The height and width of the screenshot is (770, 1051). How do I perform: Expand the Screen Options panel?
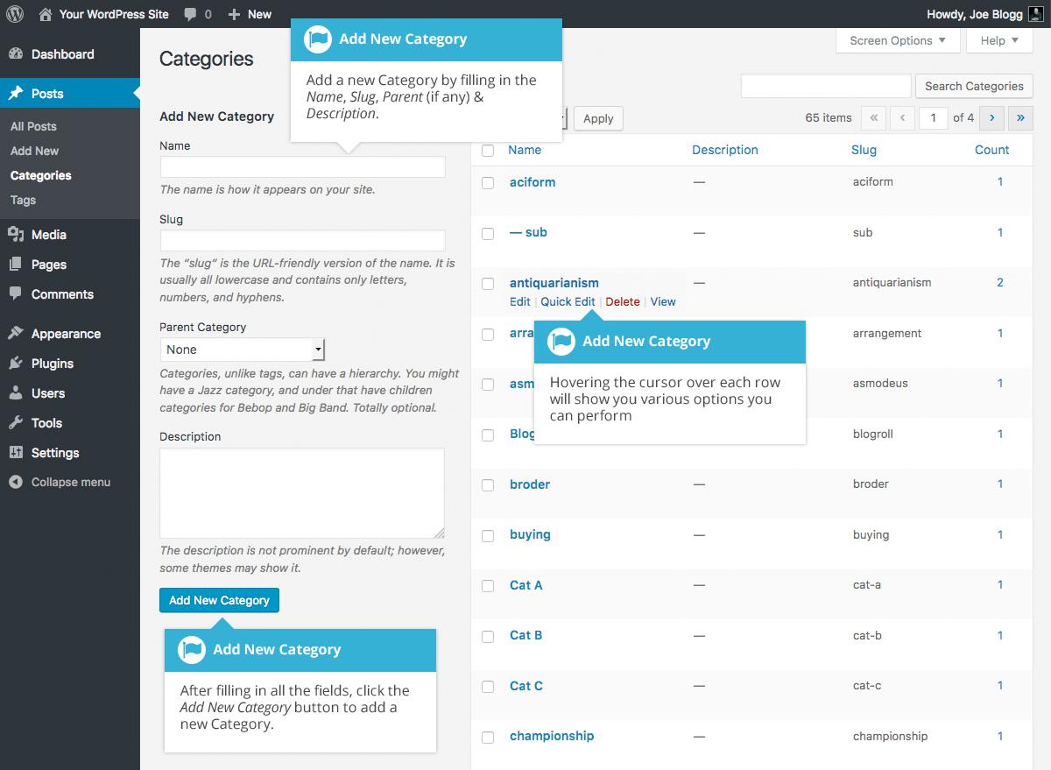coord(898,40)
